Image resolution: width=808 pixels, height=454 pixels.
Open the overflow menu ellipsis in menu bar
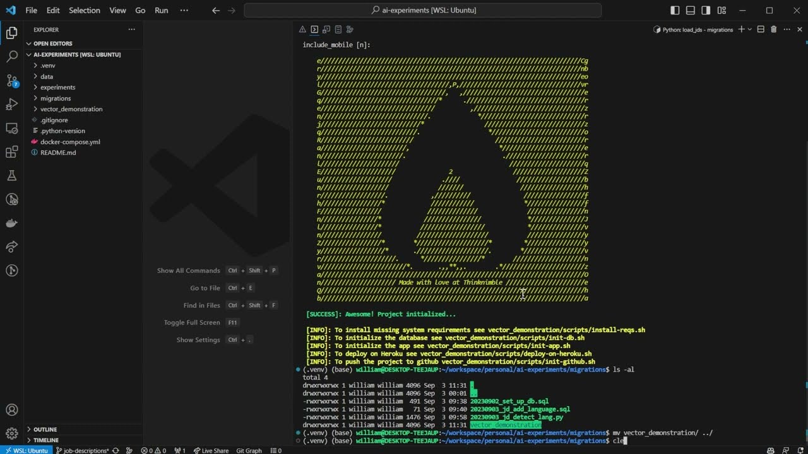(x=184, y=10)
